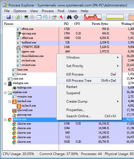The height and width of the screenshot is (159, 134).
Task: Click the parent chrome.exe Chrome icon
Action: pyautogui.click(x=10, y=120)
